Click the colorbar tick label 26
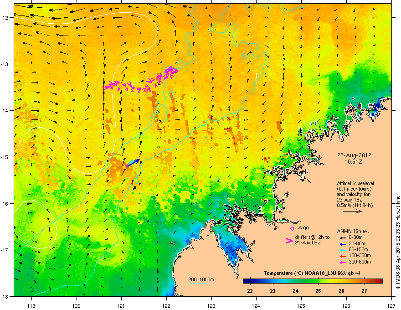The width and height of the screenshot is (401, 310). point(341,291)
